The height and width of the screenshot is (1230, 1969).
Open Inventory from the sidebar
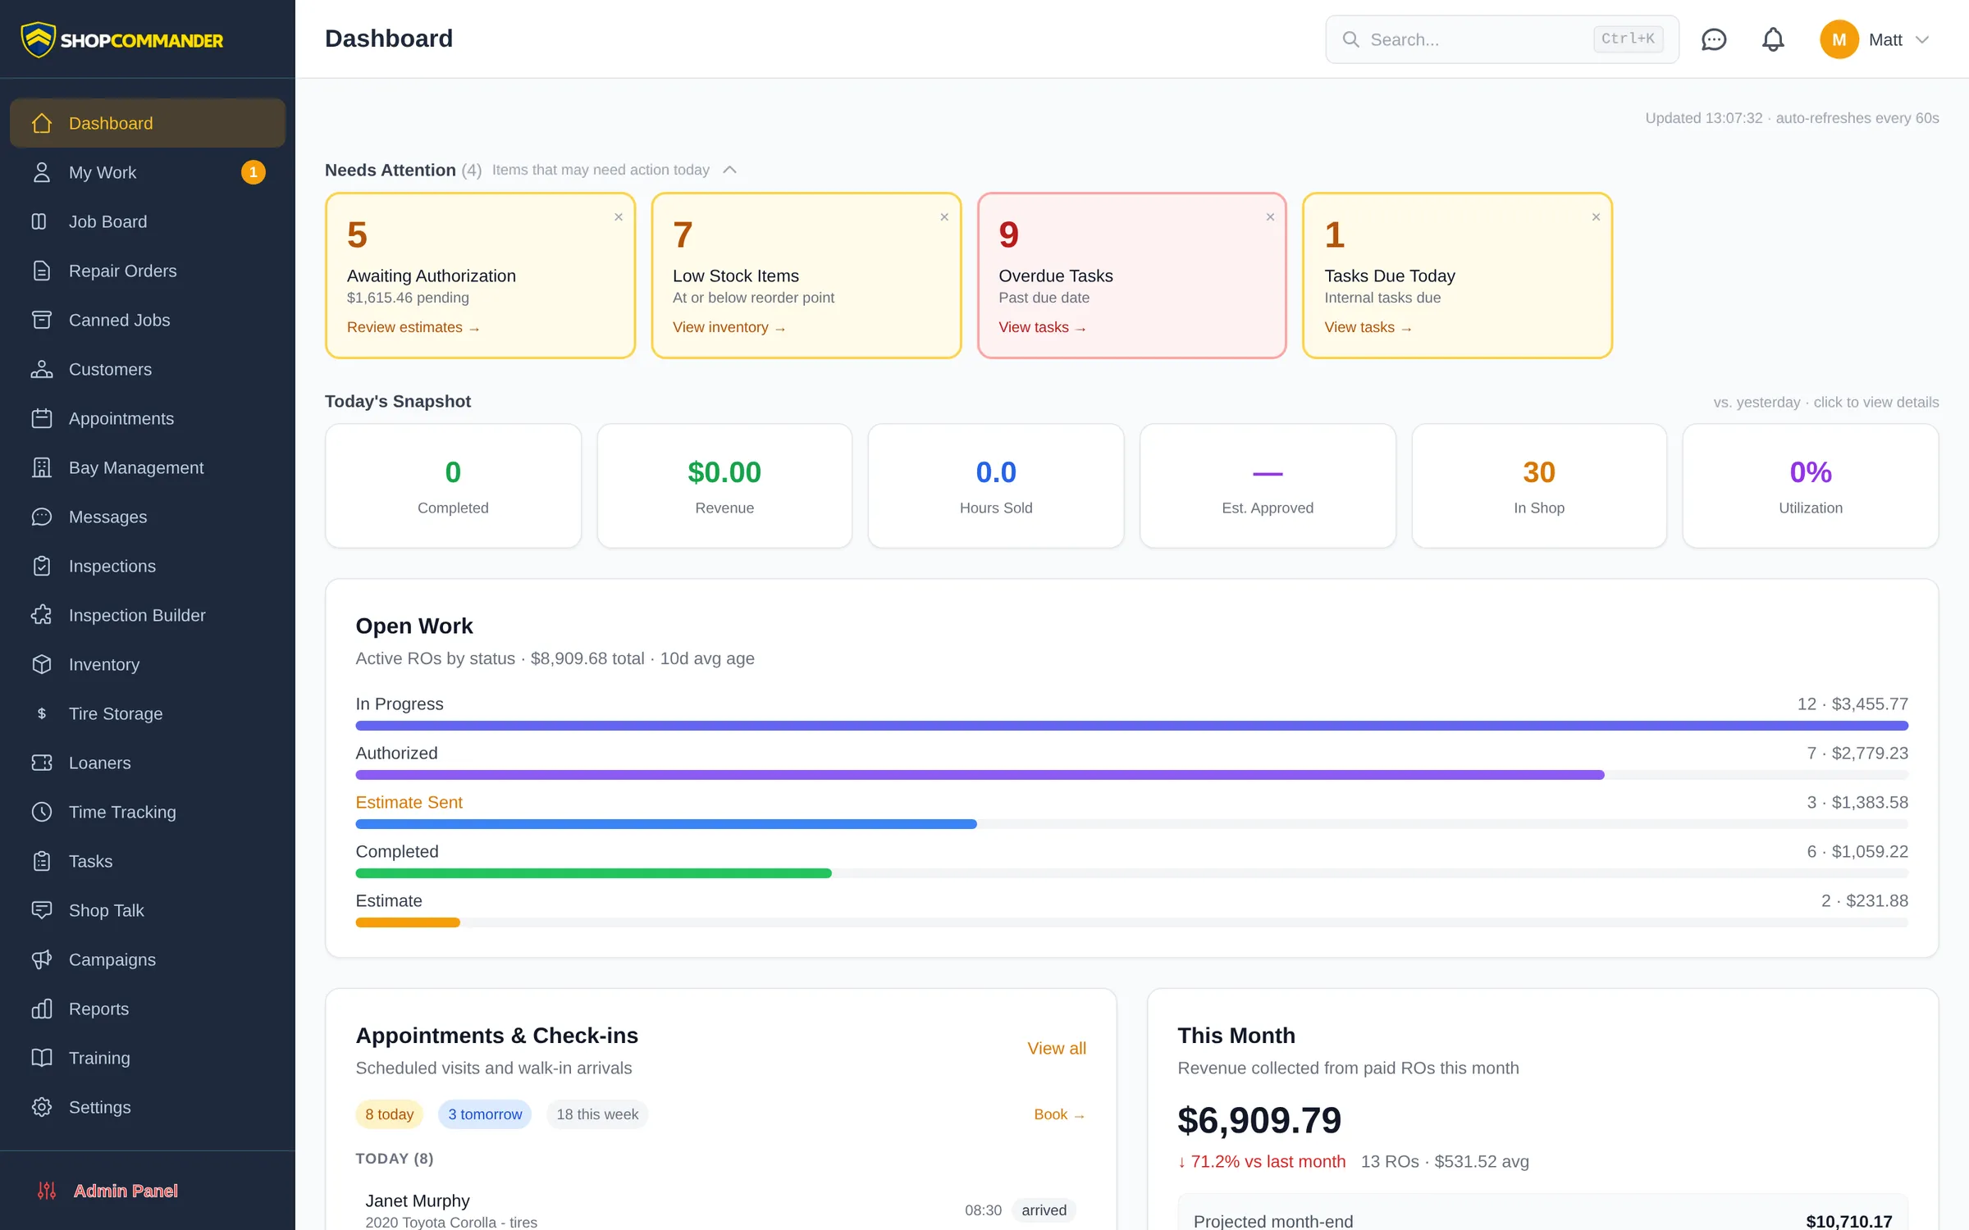[148, 664]
